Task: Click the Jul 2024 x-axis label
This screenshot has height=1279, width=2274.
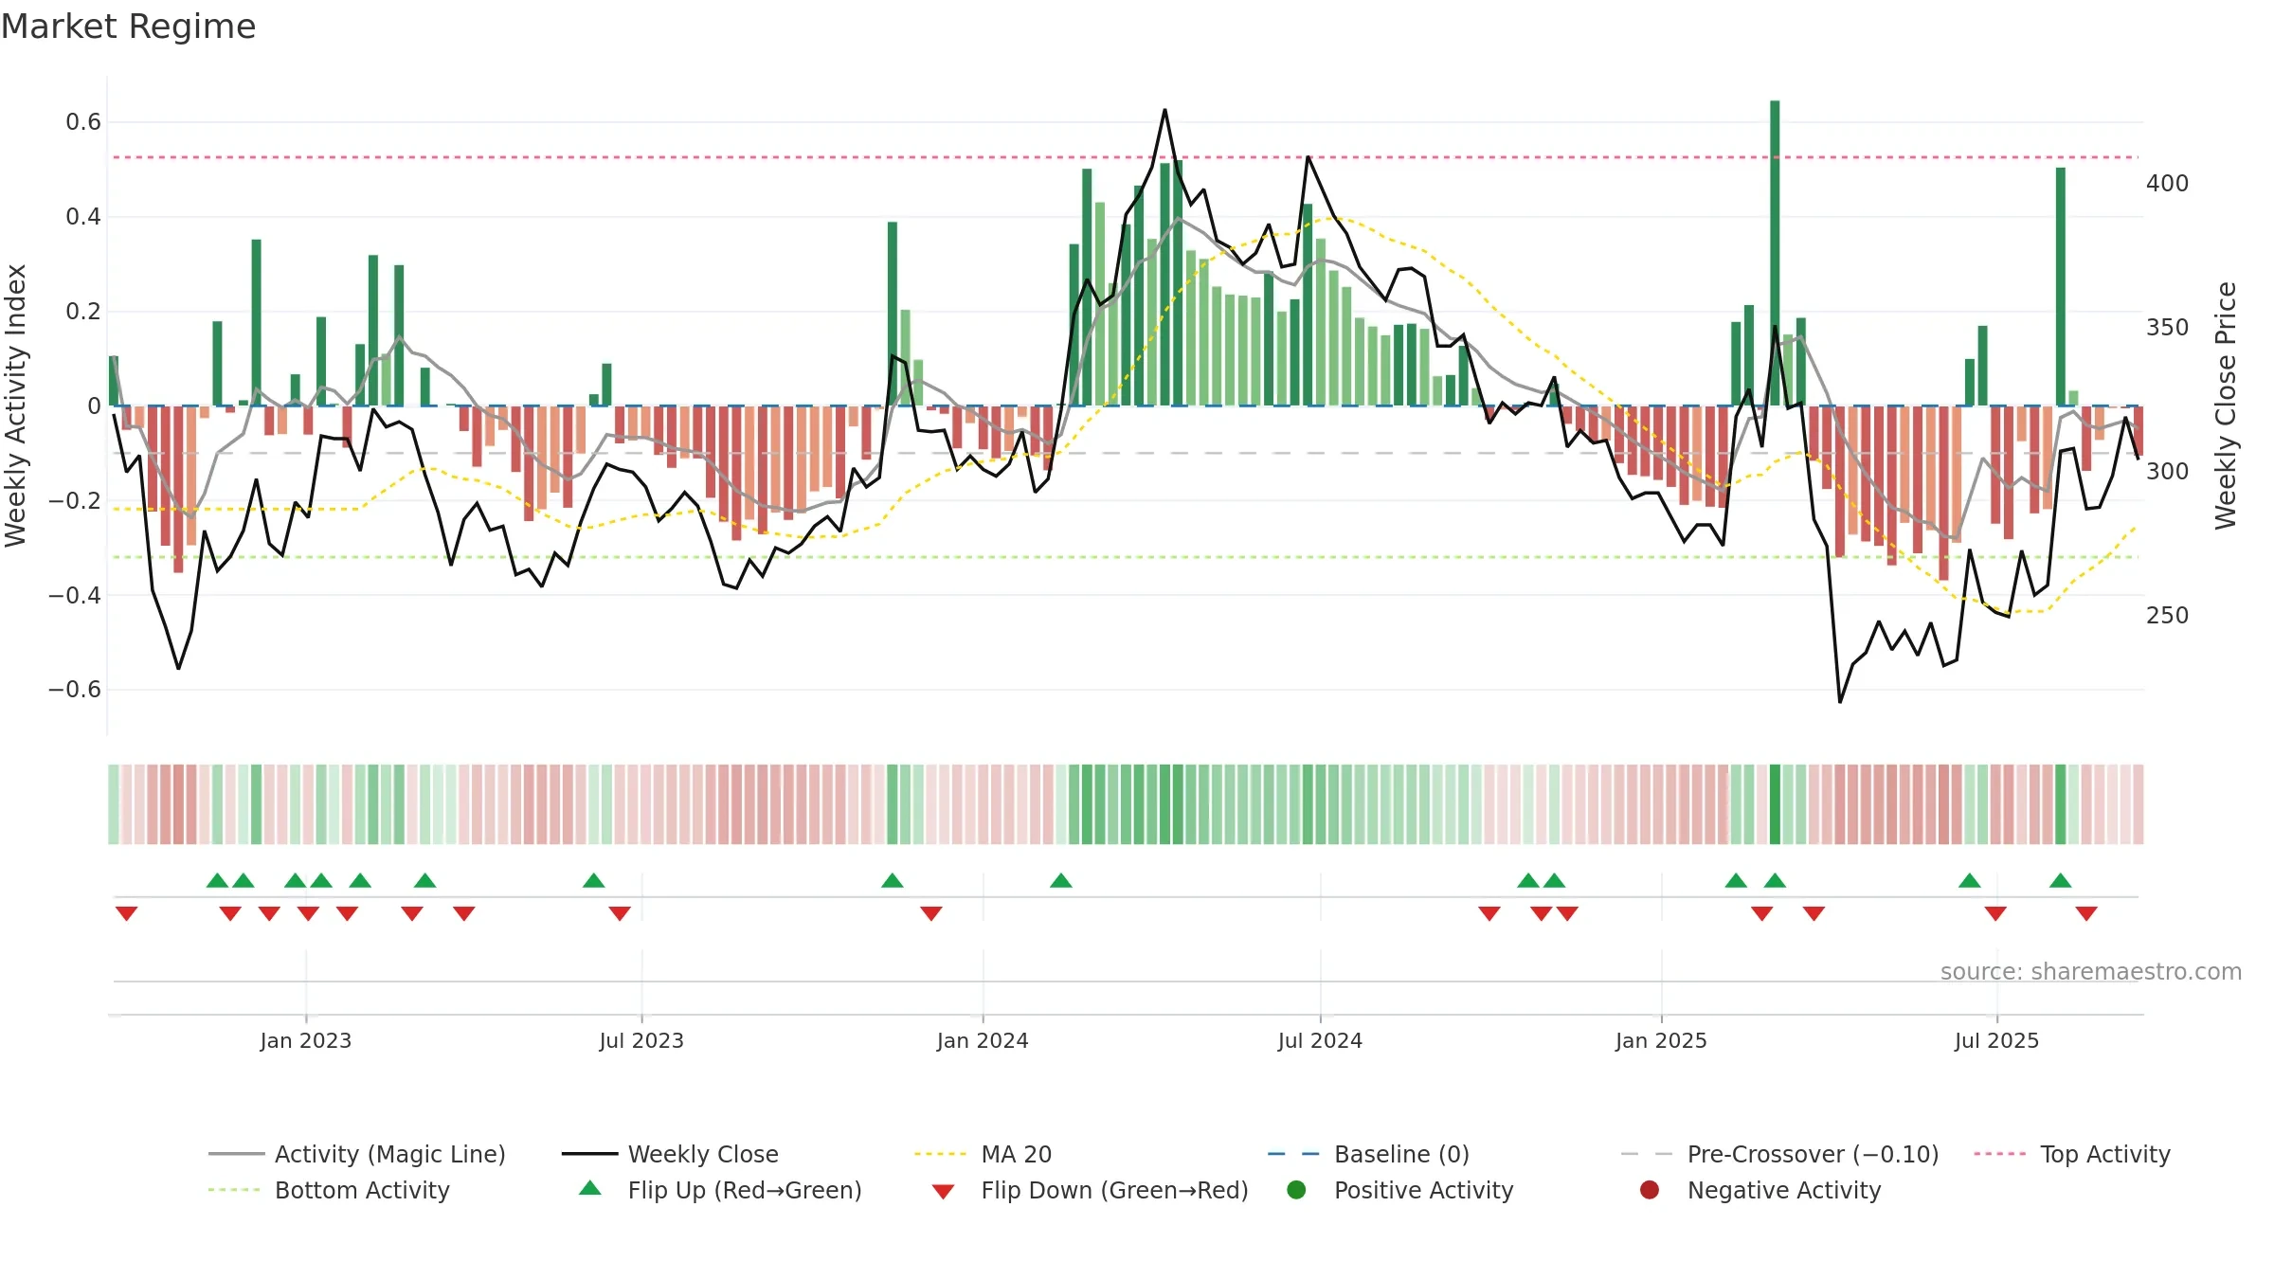Action: [1320, 1040]
